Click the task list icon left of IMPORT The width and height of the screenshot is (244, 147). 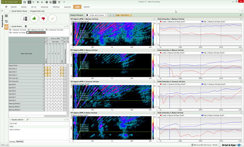point(6,7)
